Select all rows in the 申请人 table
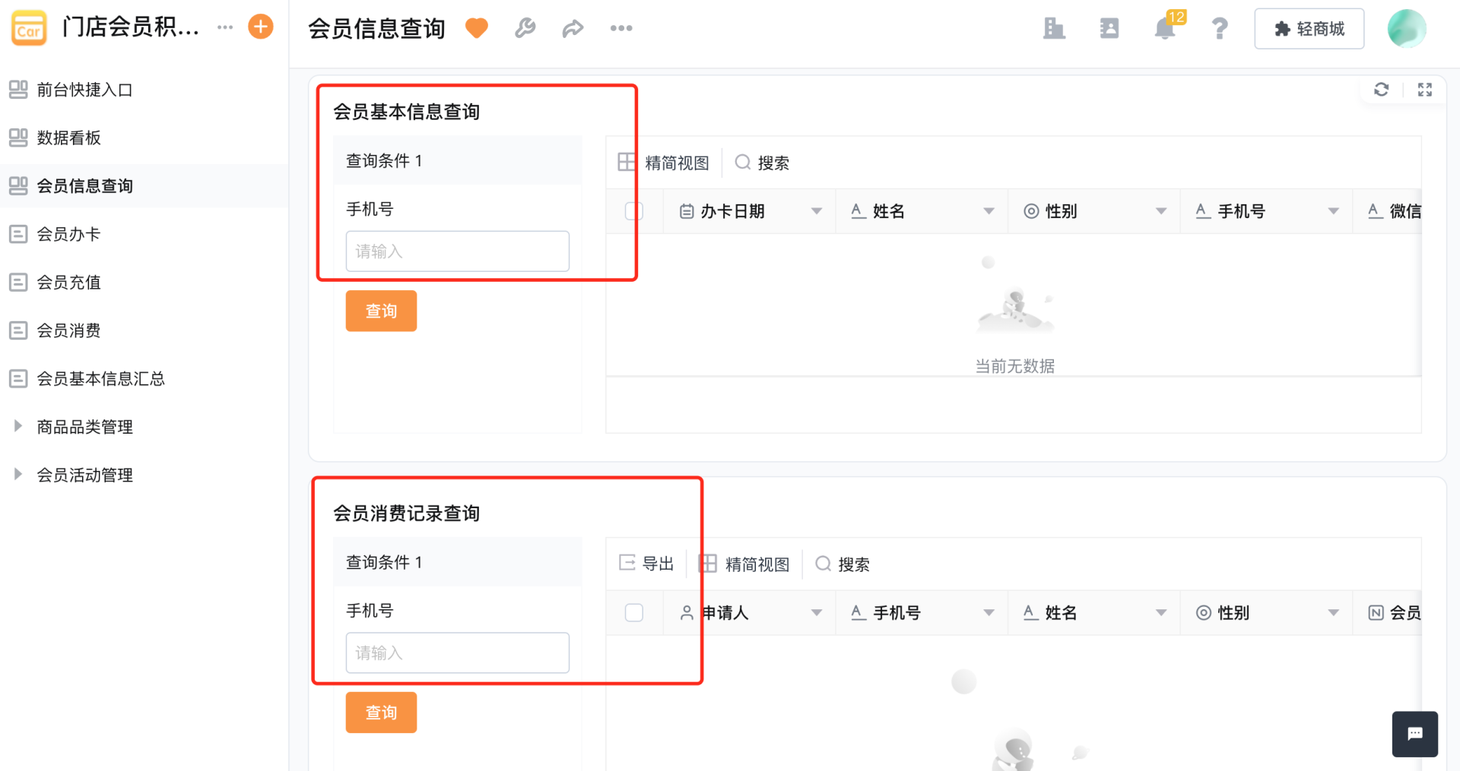 coord(633,612)
